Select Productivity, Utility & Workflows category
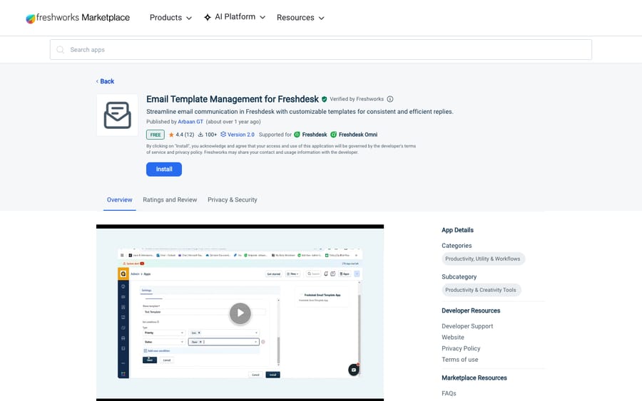 [x=483, y=259]
